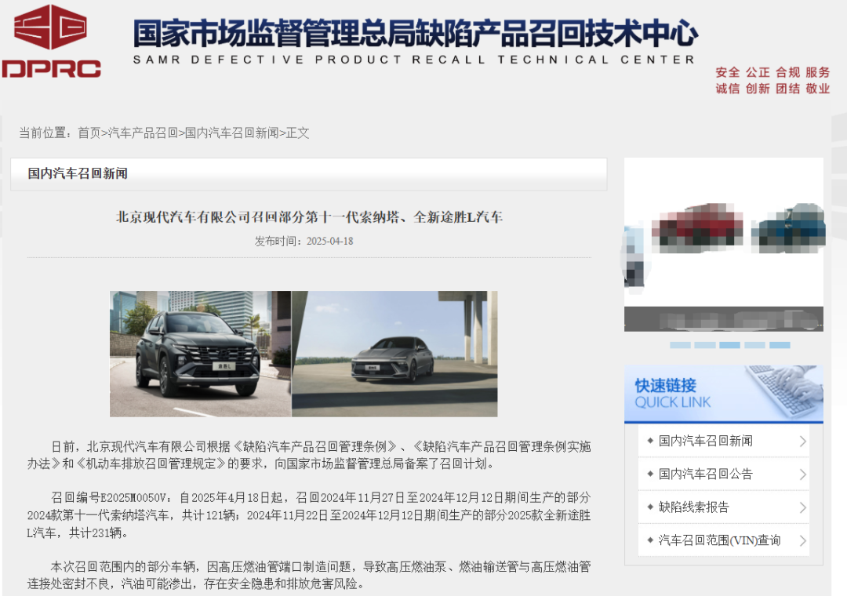
Task: Open 国内汽车召回公告 quick link
Action: (x=706, y=474)
